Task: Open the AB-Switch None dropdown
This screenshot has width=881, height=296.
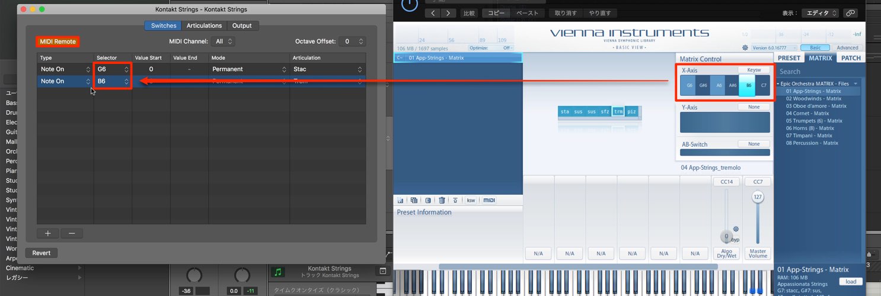Action: (754, 144)
